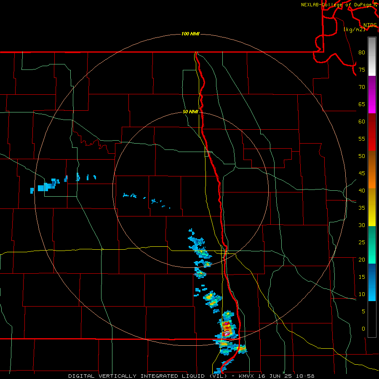The width and height of the screenshot is (379, 379).
Task: Pick the purple-magenta segment of the color bar
Action: [x=372, y=94]
